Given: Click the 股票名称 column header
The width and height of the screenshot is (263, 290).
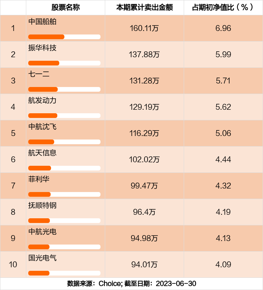Looking at the screenshot, I should point(65,7).
